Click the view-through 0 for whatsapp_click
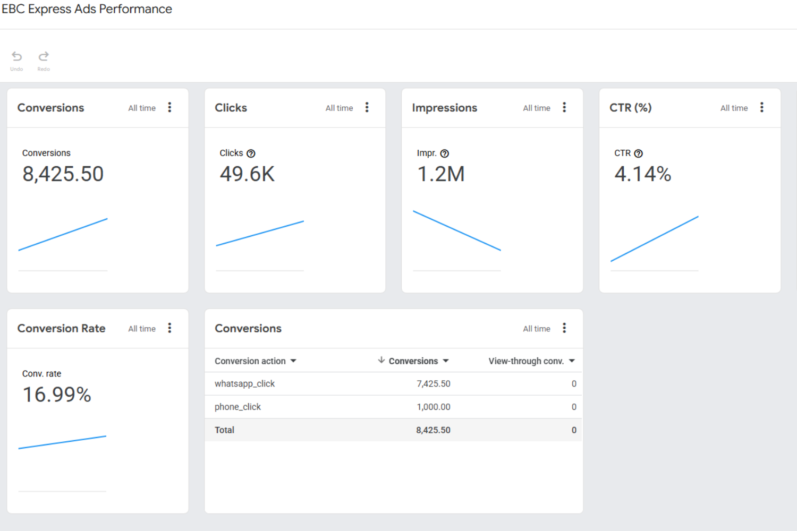 coord(574,384)
